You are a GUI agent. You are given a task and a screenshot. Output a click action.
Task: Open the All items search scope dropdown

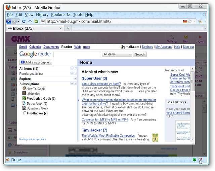(x=117, y=55)
